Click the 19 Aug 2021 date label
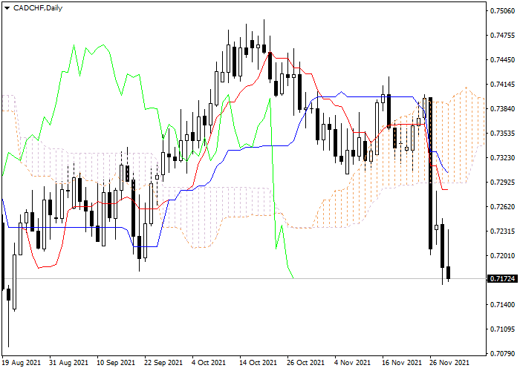This screenshot has width=520, height=371. pos(21,363)
